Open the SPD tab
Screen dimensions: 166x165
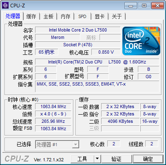[x=82, y=16]
